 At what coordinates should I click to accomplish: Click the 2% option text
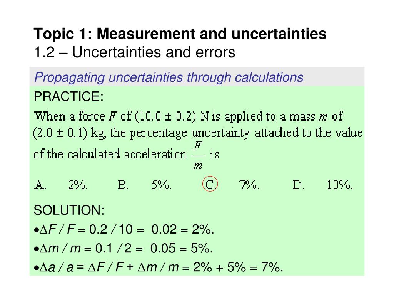pyautogui.click(x=78, y=185)
